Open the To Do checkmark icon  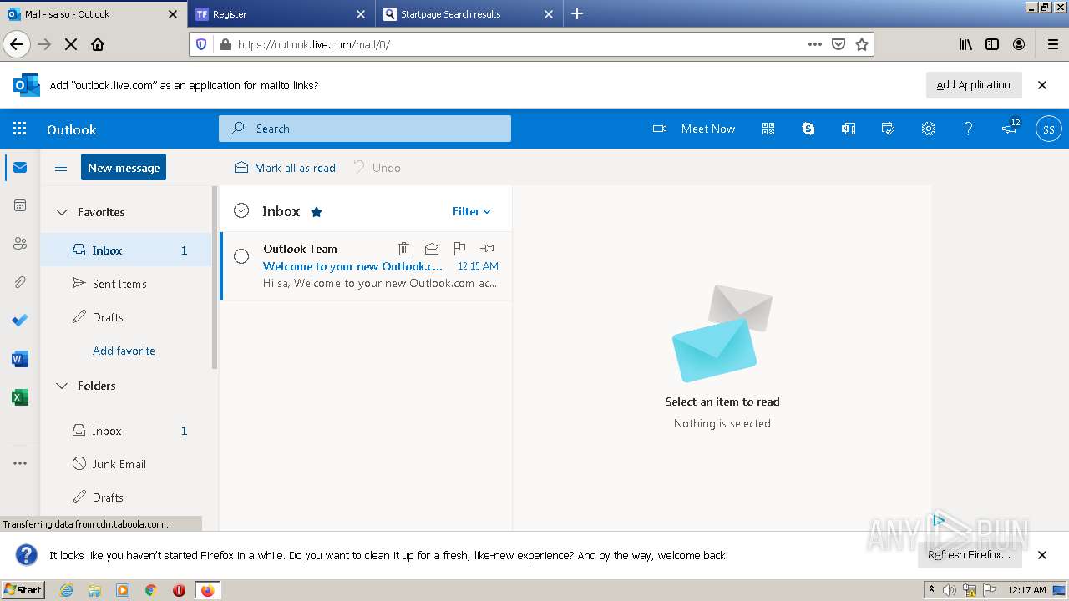tap(20, 321)
